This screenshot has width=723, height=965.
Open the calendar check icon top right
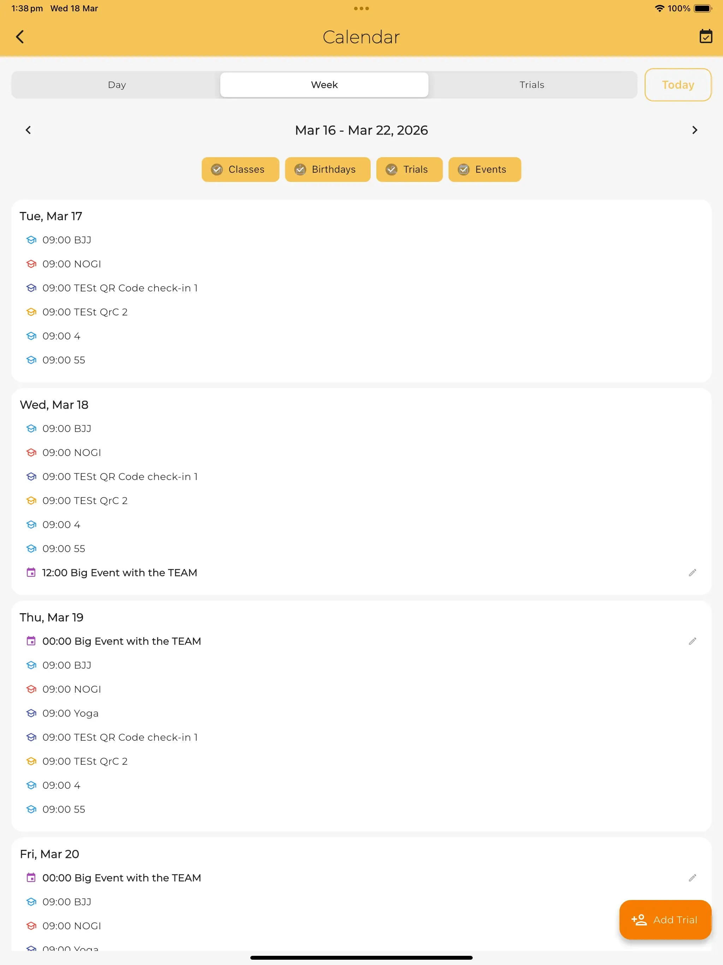[706, 37]
